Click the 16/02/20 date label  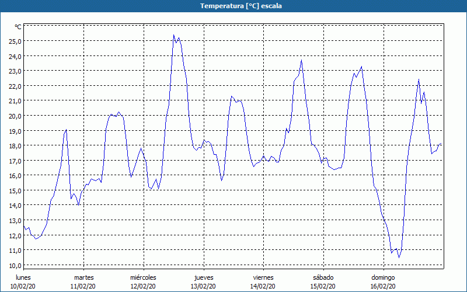tap(383, 286)
